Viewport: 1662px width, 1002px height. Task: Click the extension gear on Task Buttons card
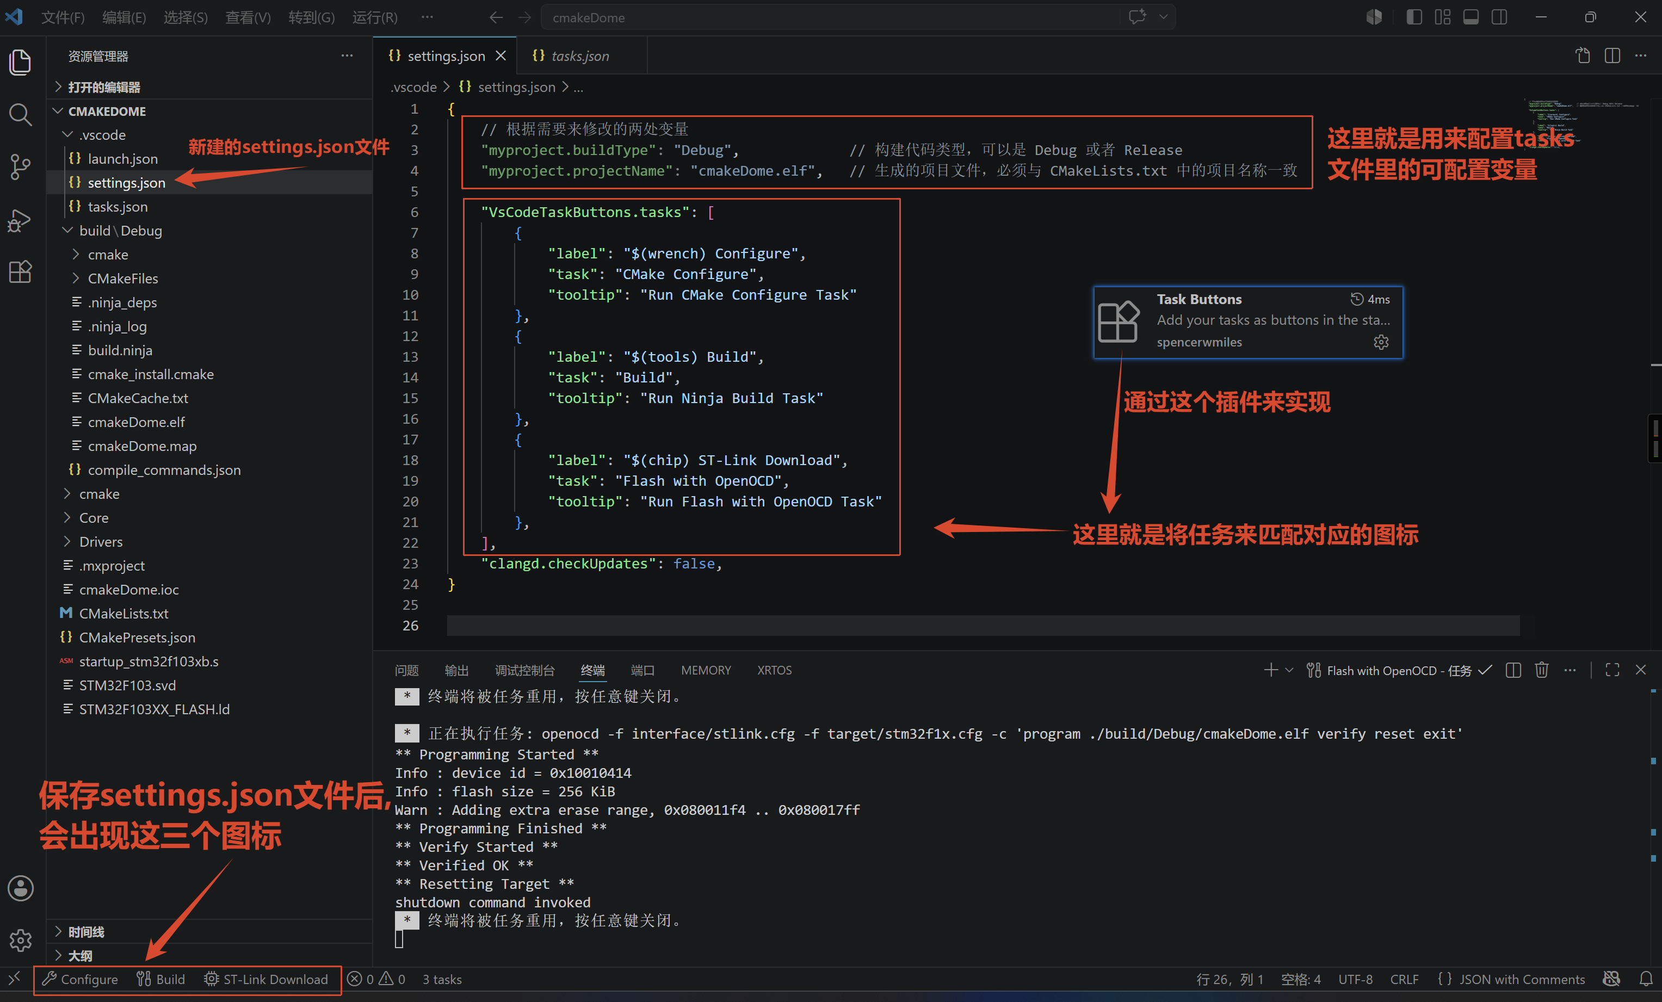1381,343
